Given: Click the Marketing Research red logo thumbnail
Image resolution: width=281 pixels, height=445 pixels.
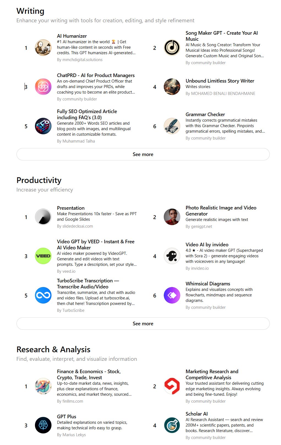Looking at the screenshot, I should tap(172, 386).
